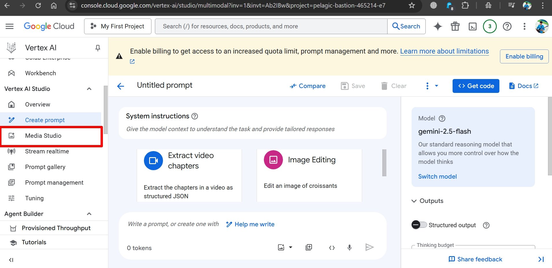The image size is (552, 268).
Task: Open My First Project selector
Action: 118,26
